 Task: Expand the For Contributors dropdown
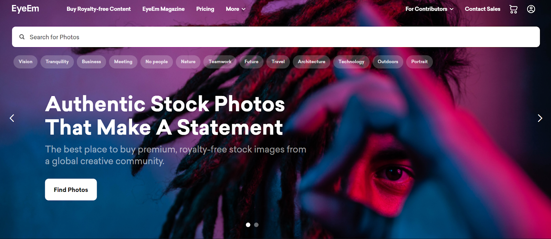(x=429, y=9)
